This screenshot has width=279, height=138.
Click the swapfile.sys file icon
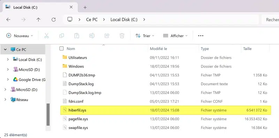[65, 128]
